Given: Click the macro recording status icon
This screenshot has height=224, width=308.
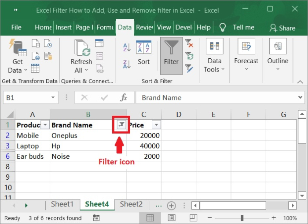Looking at the screenshot, I should (96, 218).
